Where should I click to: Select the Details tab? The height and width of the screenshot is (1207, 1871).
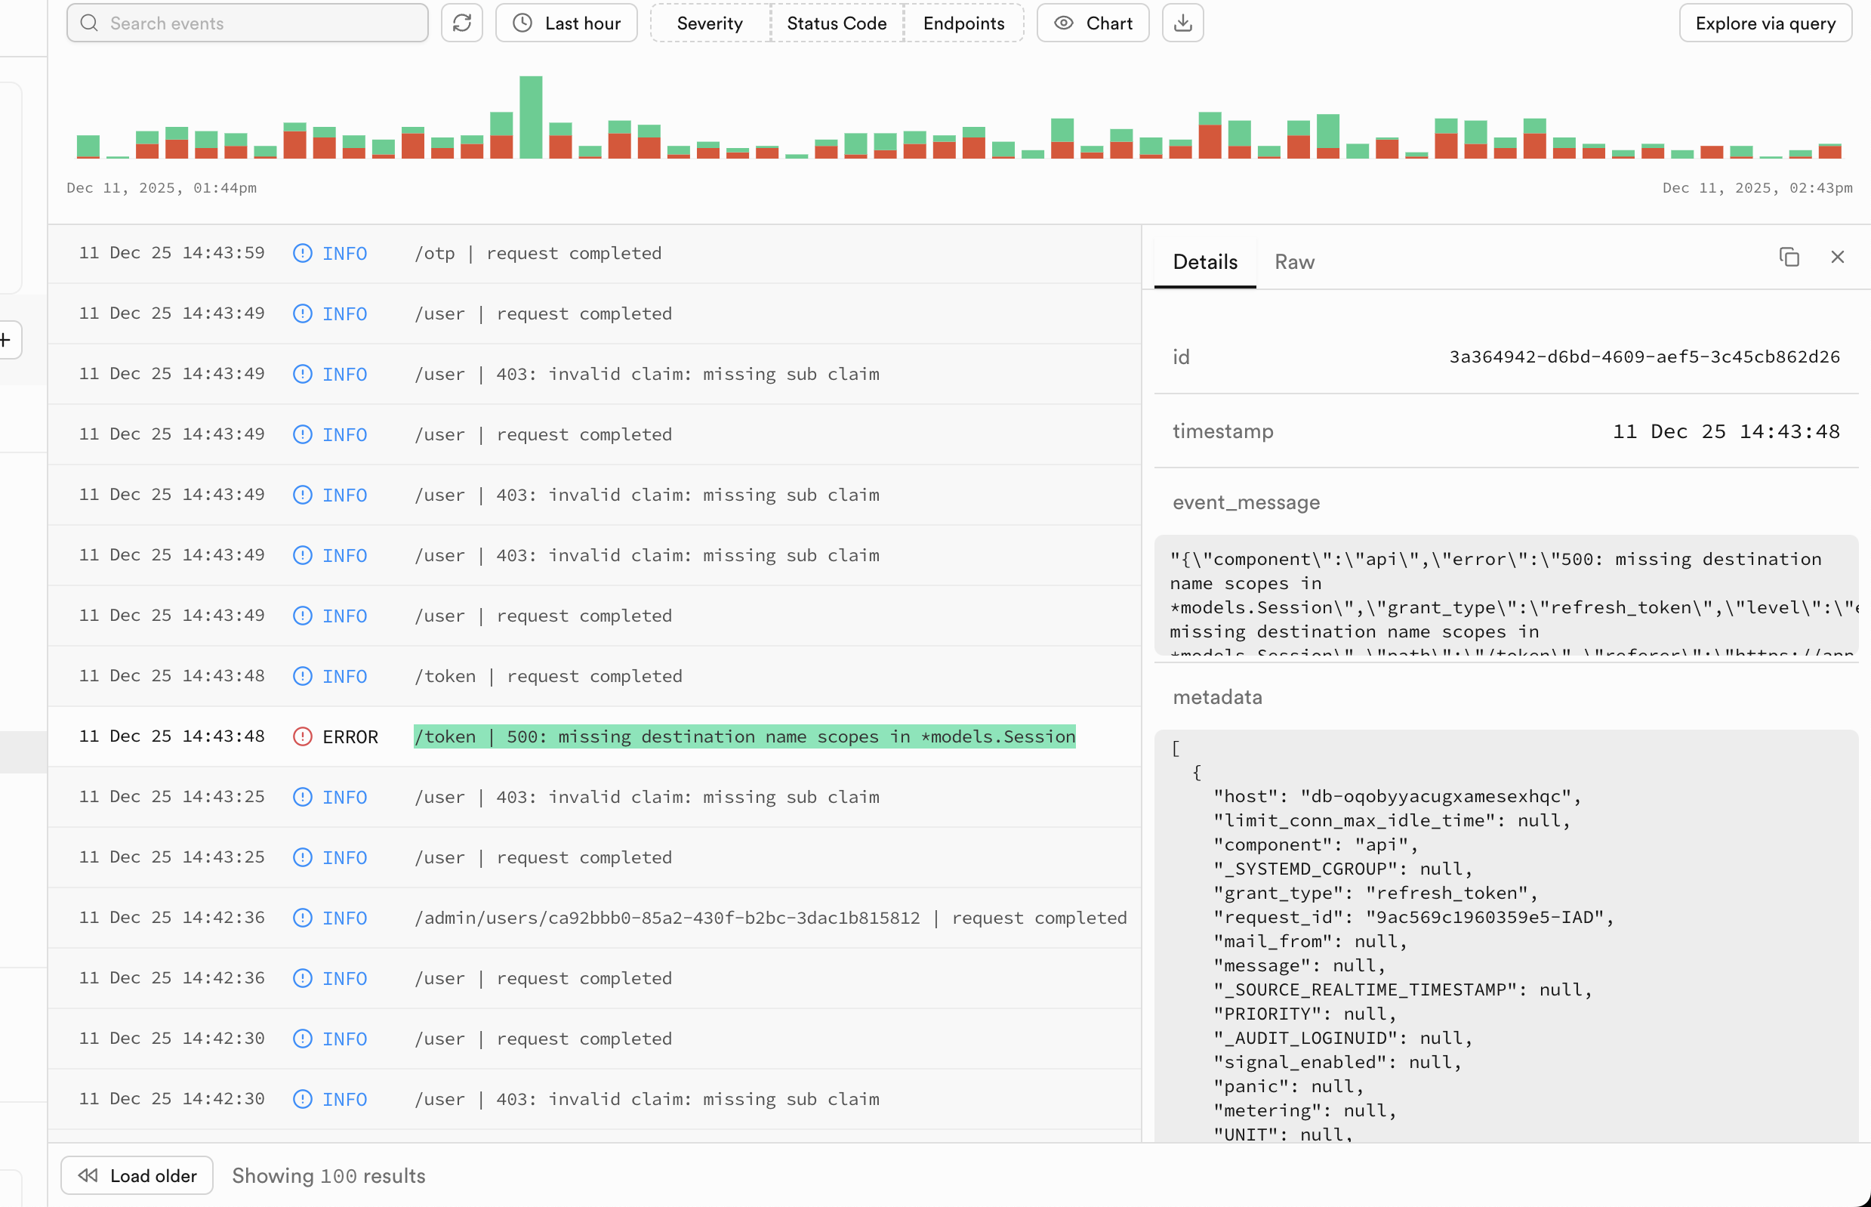(x=1204, y=262)
